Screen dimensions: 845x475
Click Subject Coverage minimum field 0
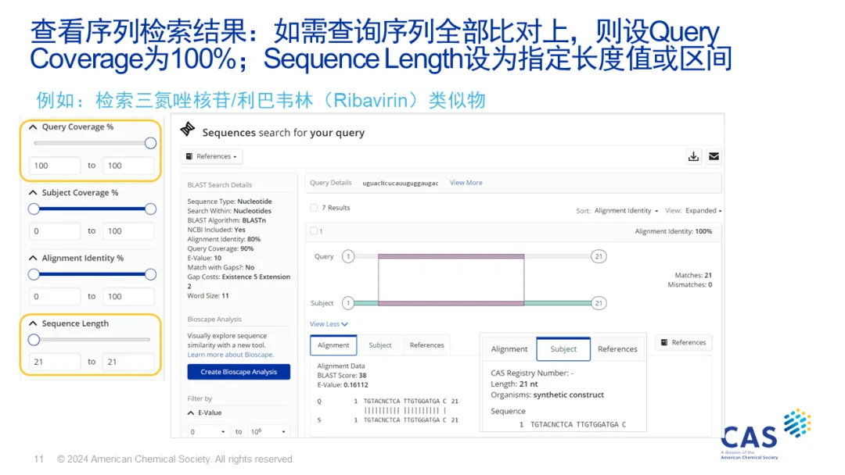coord(55,231)
